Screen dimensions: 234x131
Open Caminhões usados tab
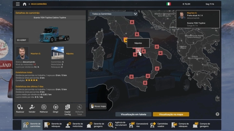159,125
